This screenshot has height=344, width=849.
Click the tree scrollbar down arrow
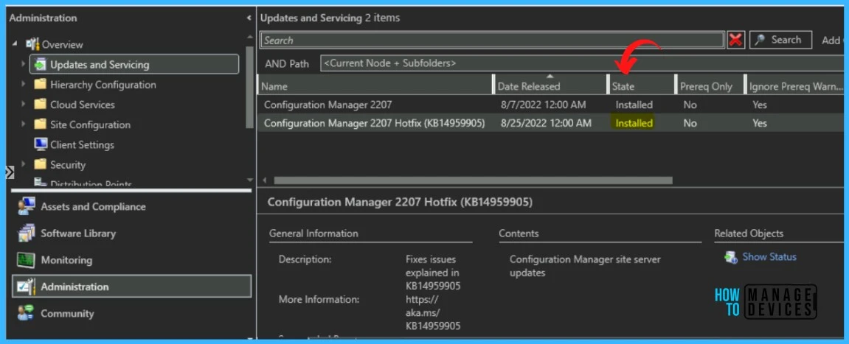click(249, 180)
